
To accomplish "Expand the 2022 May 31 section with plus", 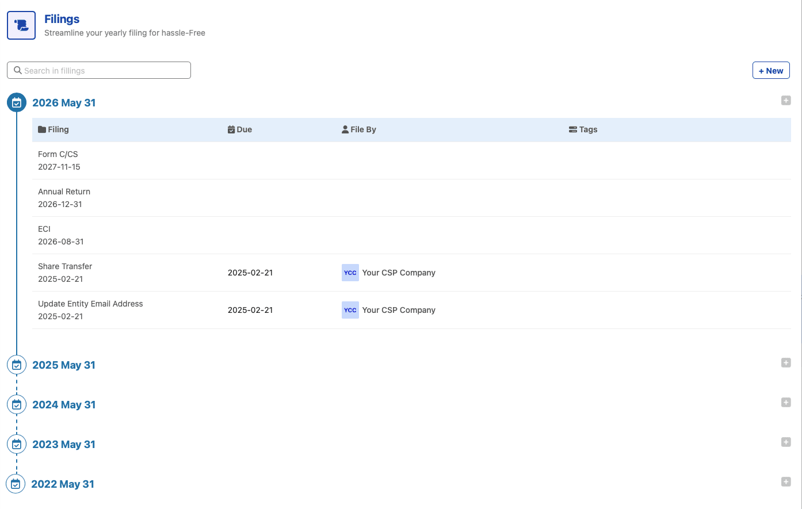I will pos(786,482).
